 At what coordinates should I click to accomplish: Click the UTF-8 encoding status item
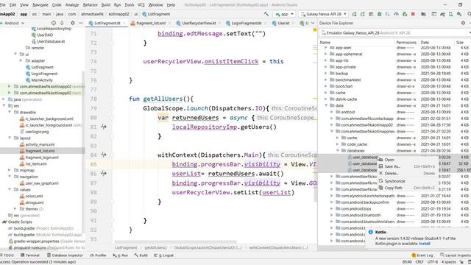tap(433, 262)
